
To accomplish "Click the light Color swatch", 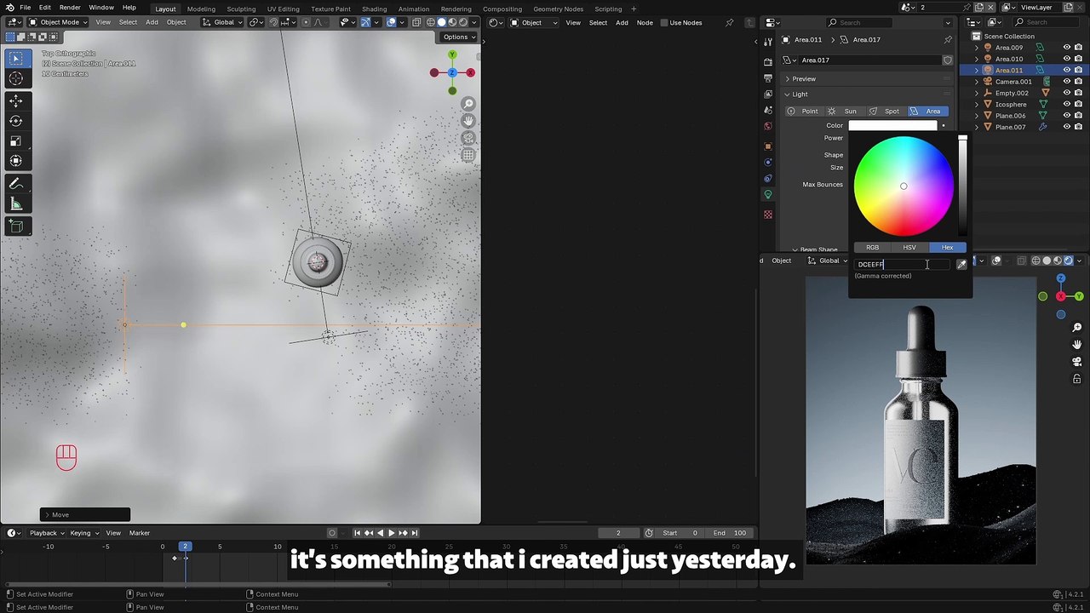I will [892, 126].
